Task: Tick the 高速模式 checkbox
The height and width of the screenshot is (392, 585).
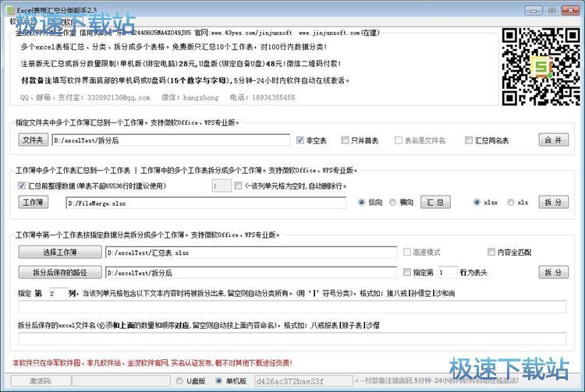Action: [x=406, y=253]
